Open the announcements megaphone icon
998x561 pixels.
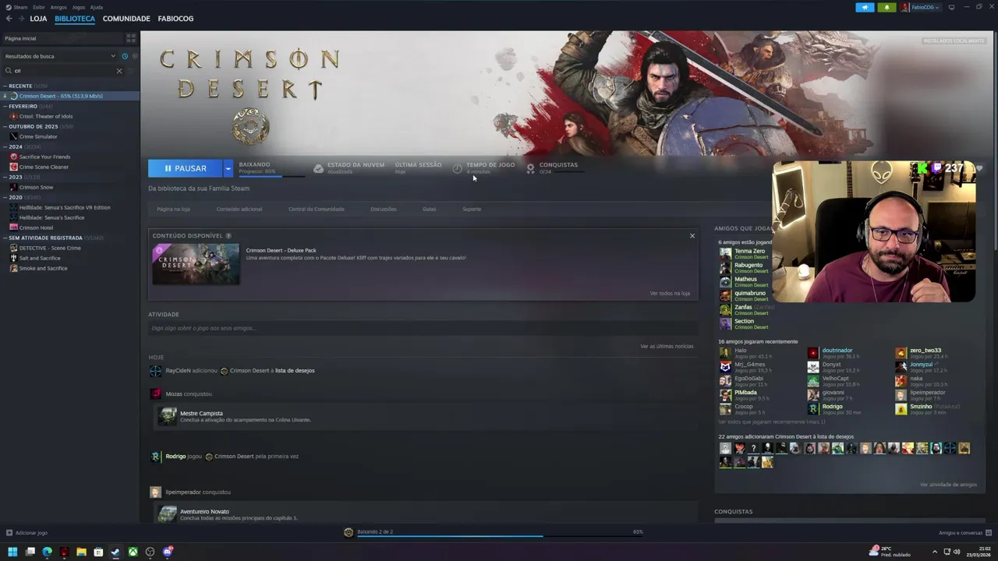tap(865, 7)
